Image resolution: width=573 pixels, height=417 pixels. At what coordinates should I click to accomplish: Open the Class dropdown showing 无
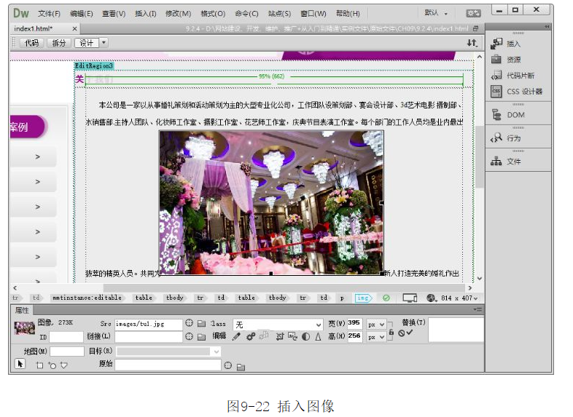(277, 325)
